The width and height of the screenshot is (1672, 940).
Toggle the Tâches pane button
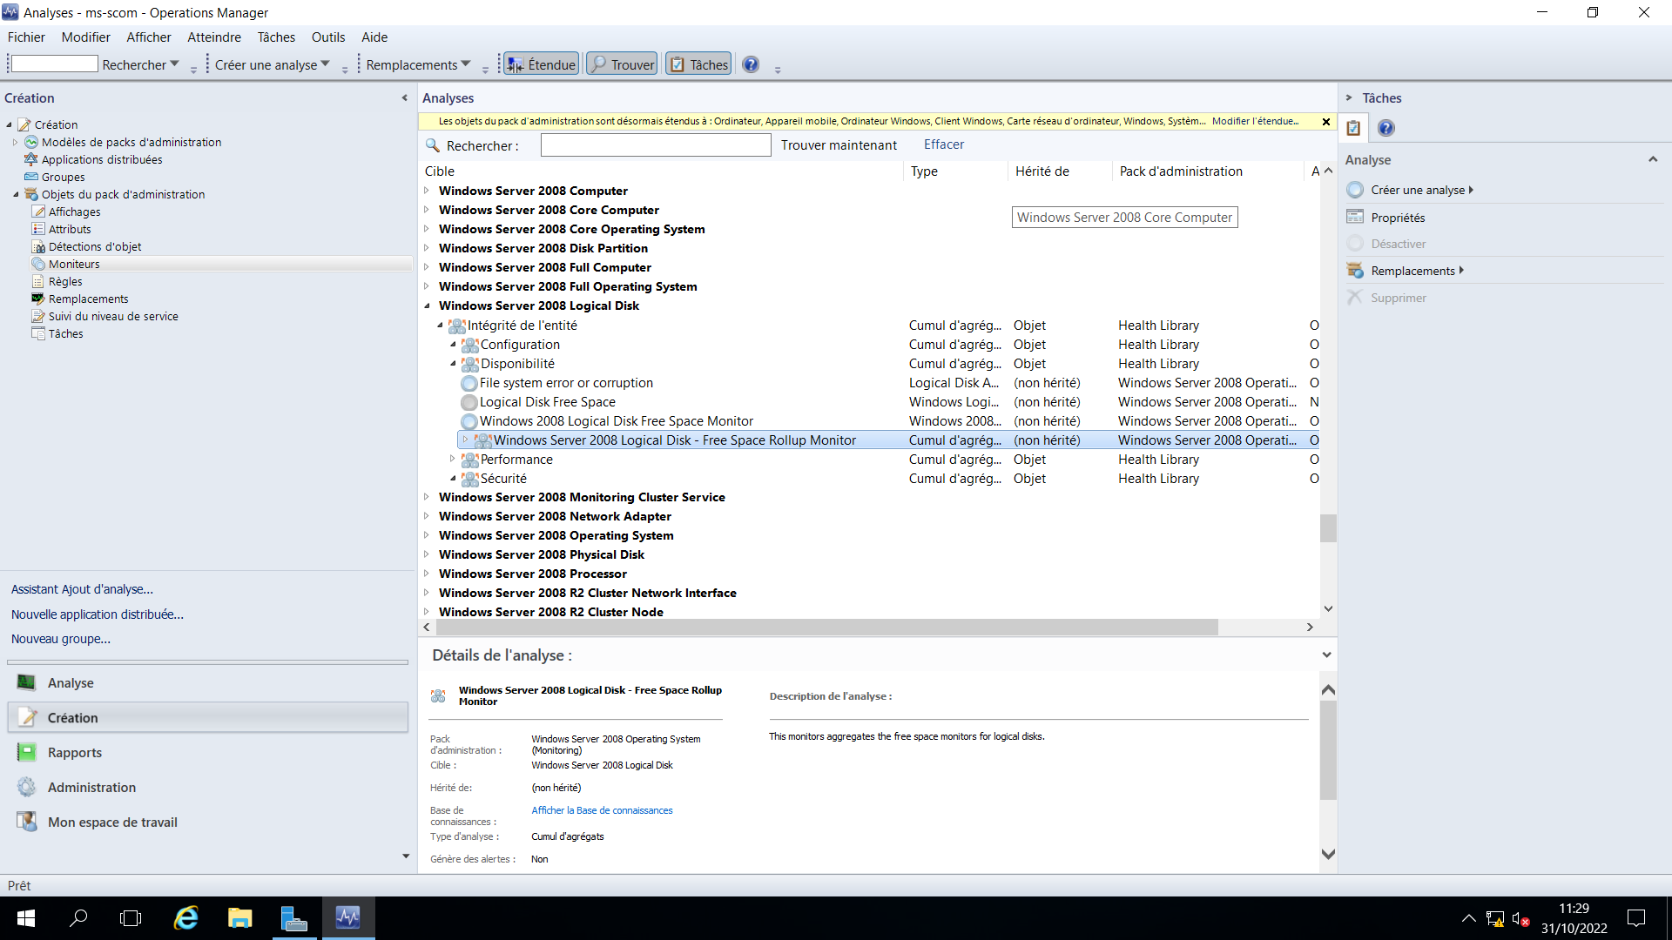(x=698, y=64)
